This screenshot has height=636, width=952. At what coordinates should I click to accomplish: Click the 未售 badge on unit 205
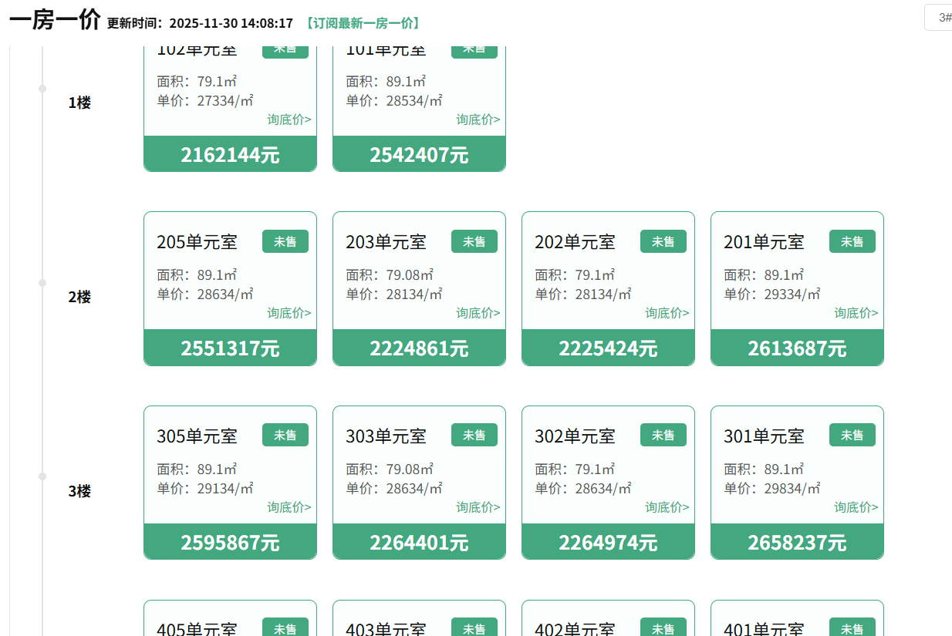pos(285,241)
